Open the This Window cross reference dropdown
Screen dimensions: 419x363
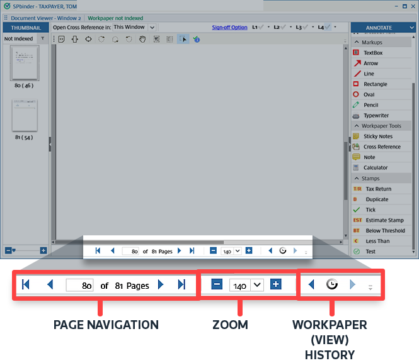coord(152,27)
